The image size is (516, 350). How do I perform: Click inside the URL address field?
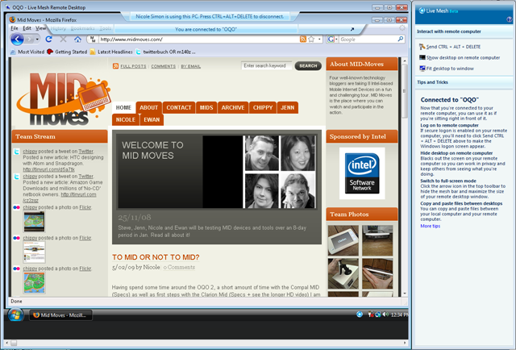coord(198,40)
